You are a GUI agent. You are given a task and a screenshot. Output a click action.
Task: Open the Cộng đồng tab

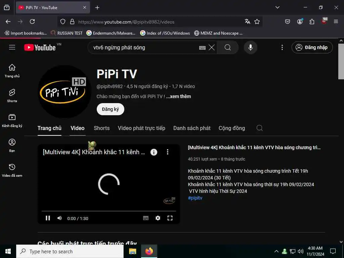pos(232,128)
